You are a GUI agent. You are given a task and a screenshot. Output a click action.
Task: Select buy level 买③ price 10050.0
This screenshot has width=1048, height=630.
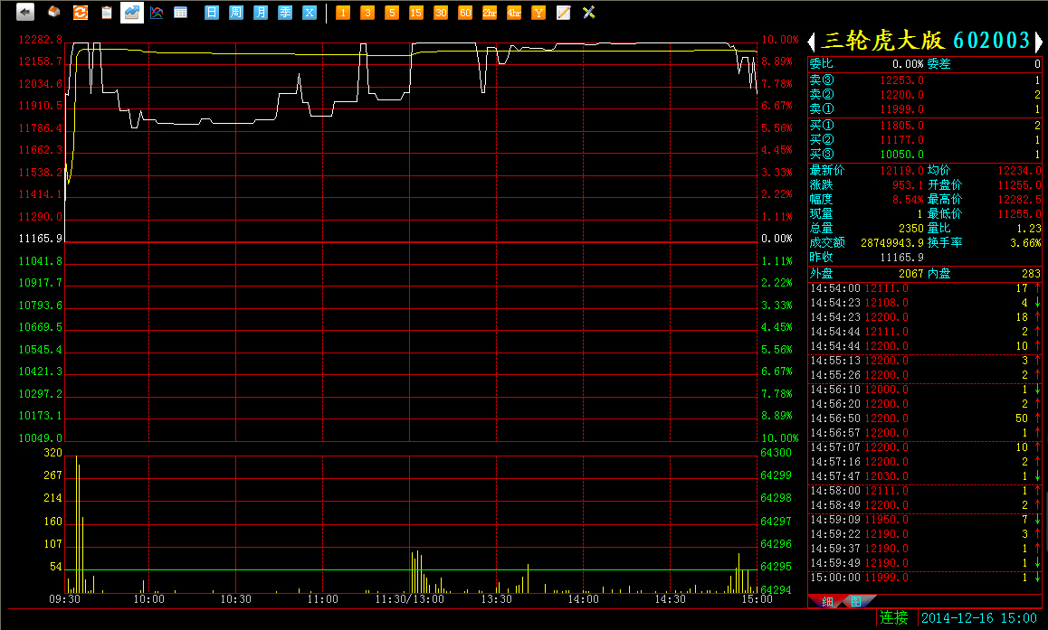[901, 155]
